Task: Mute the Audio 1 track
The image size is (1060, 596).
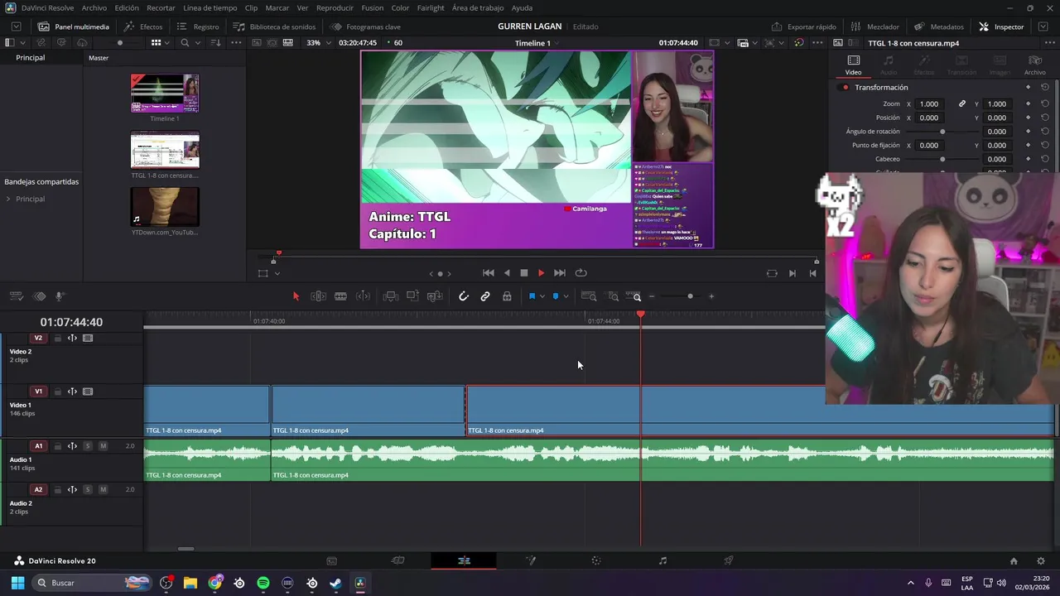Action: tap(103, 446)
